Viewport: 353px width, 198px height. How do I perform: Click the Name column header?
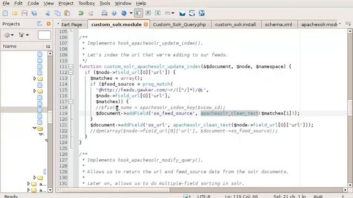tap(22, 46)
